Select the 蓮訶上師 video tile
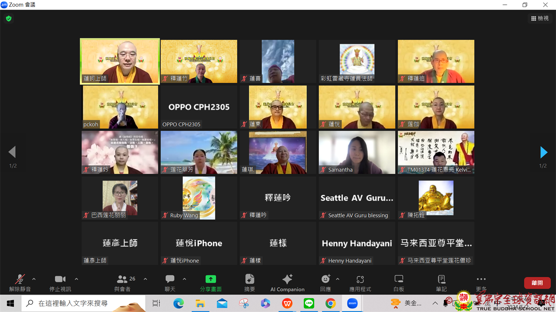 (120, 61)
